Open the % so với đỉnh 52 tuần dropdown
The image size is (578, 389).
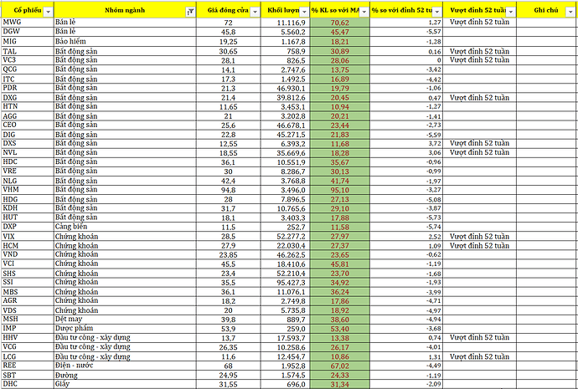[x=437, y=12]
